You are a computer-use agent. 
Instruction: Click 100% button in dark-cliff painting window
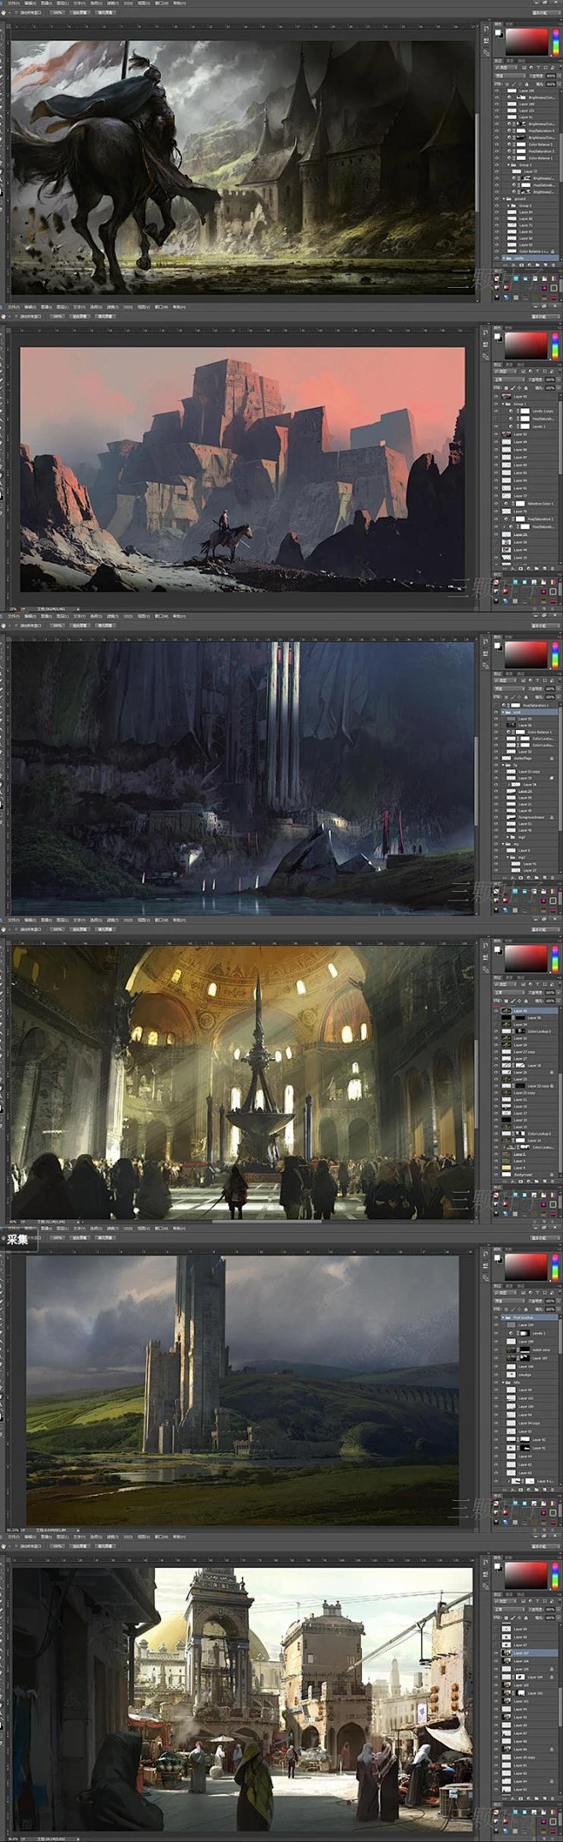[57, 625]
